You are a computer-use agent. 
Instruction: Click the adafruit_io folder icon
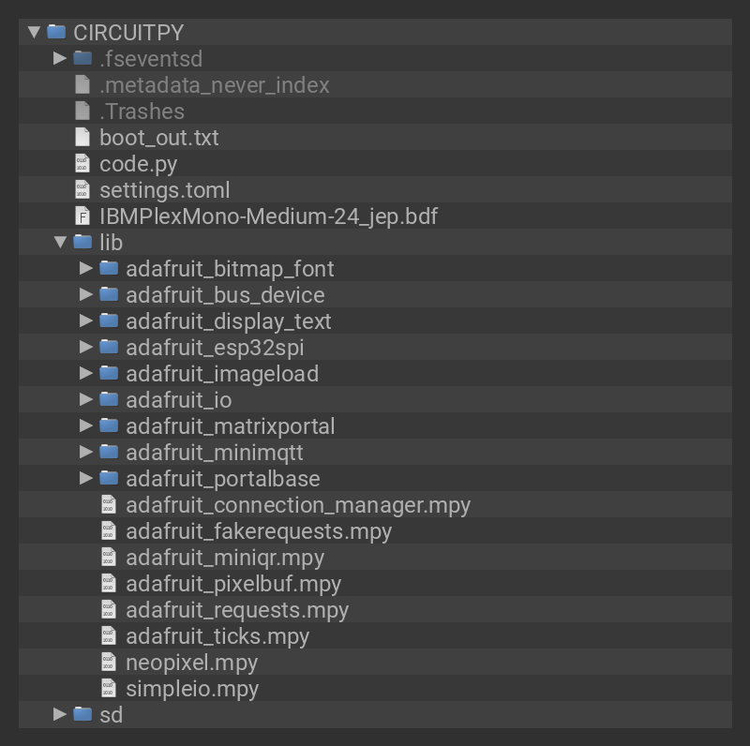(x=110, y=399)
